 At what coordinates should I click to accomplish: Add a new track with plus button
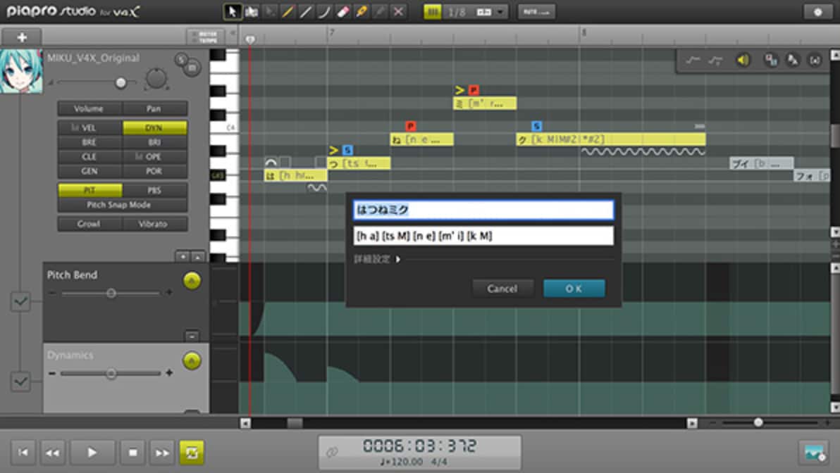(22, 37)
